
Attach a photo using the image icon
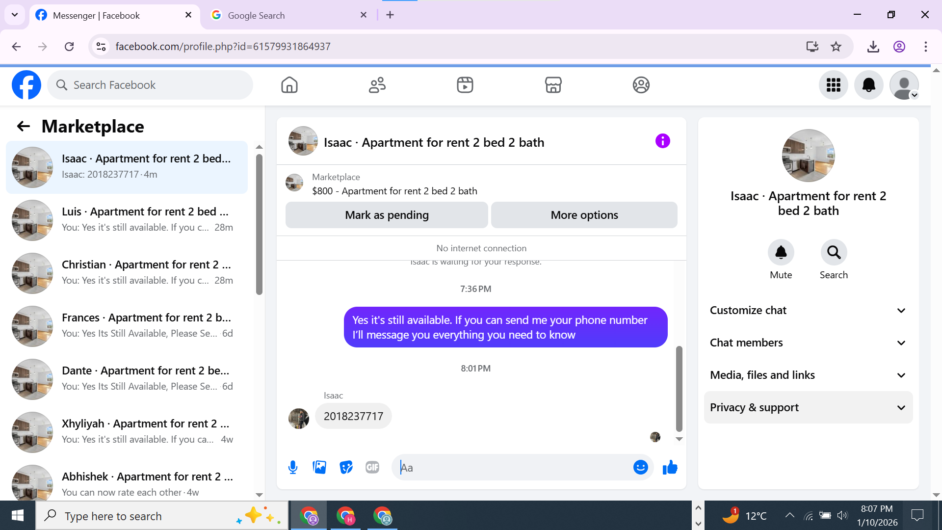pyautogui.click(x=319, y=467)
